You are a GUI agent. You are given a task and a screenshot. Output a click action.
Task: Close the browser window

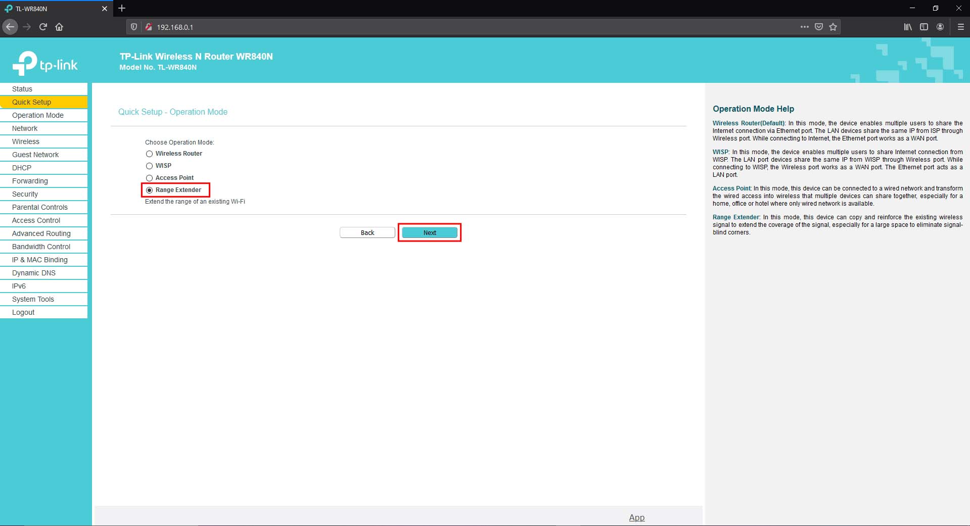point(958,8)
